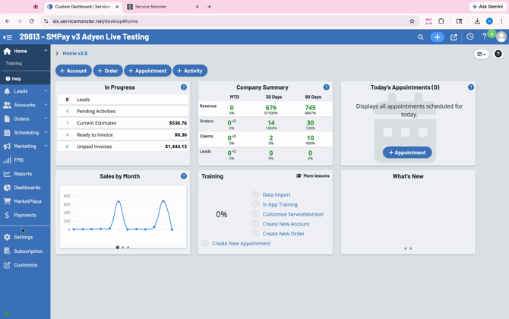
Task: Open the dashboard layout dropdown
Action: pyautogui.click(x=482, y=54)
